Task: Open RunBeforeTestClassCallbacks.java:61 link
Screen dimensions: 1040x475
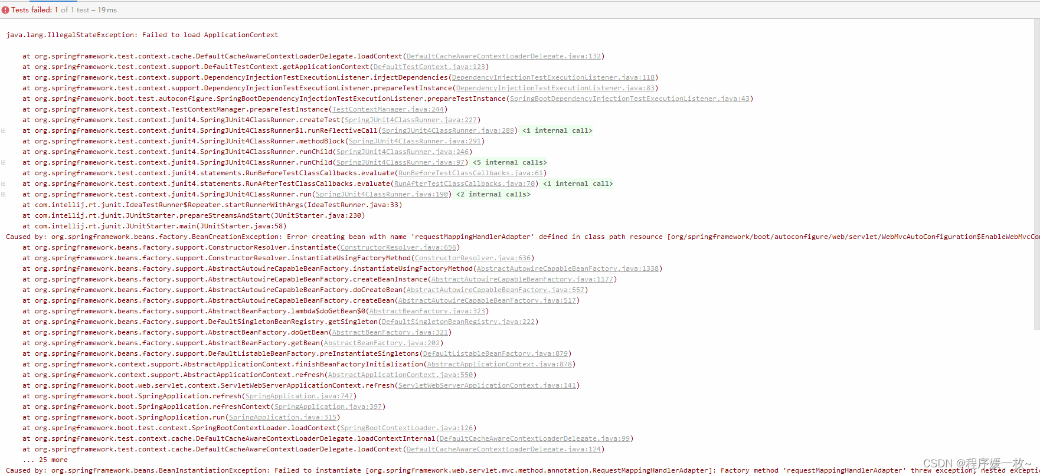Action: (x=470, y=173)
